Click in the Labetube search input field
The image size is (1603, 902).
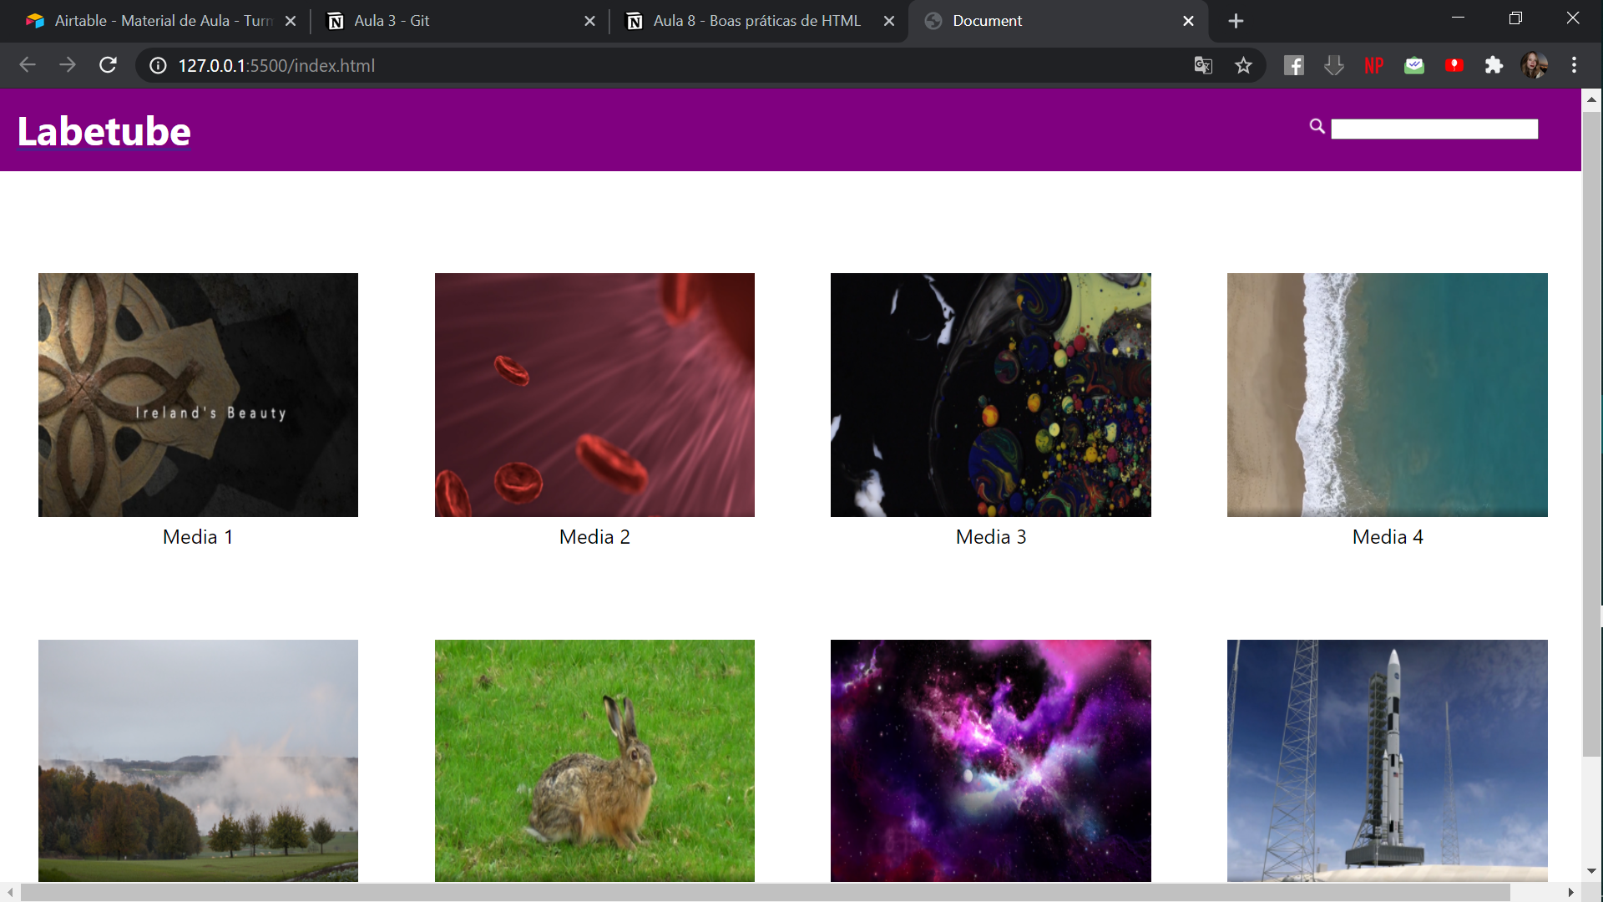[1434, 129]
